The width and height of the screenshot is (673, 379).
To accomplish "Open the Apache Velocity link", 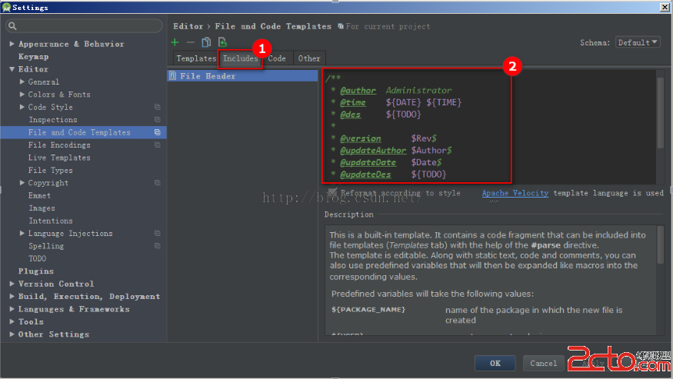I will click(515, 193).
